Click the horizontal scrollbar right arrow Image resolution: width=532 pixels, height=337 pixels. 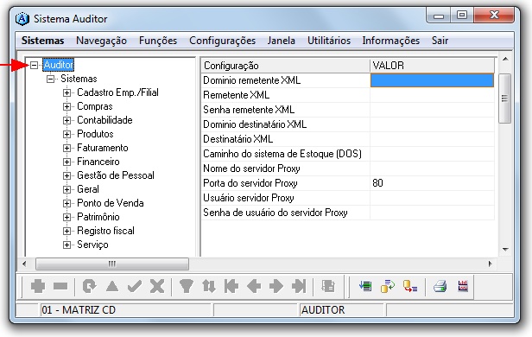(490, 264)
